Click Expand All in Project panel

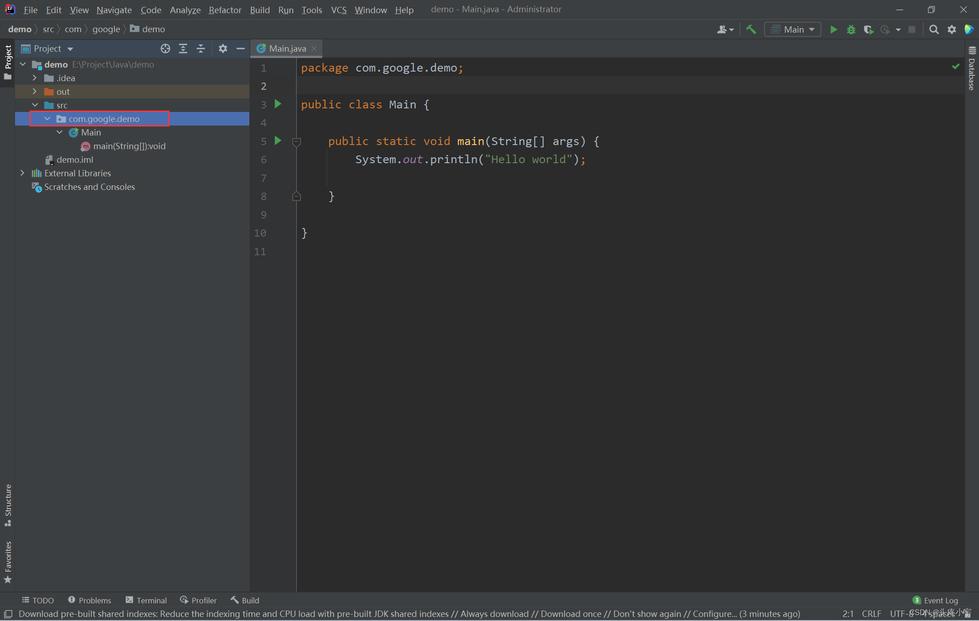(183, 49)
